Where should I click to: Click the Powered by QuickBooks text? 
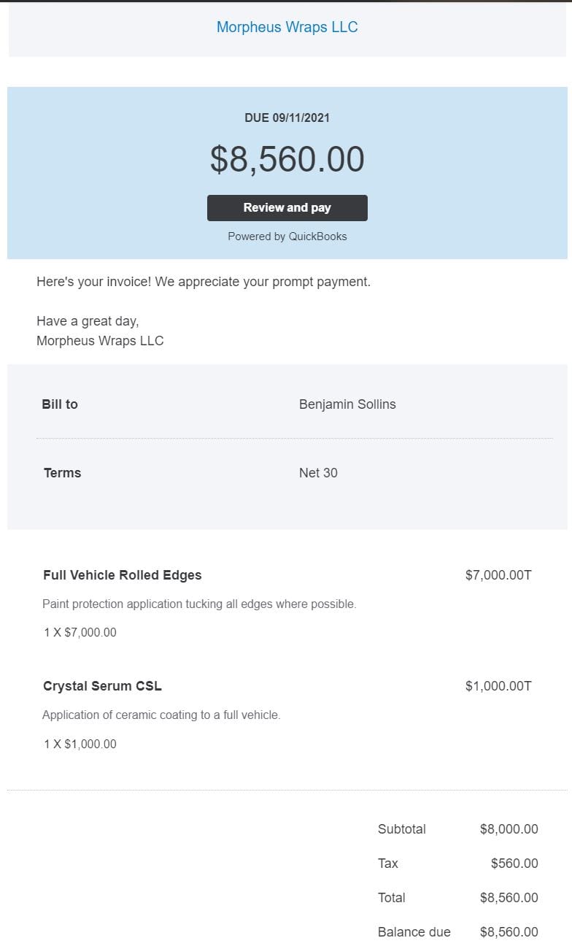tap(287, 236)
